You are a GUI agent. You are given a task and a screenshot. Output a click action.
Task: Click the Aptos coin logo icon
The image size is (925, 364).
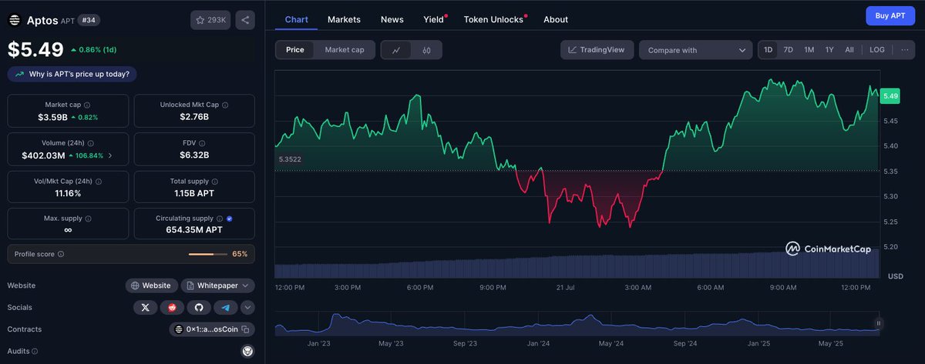coord(15,20)
